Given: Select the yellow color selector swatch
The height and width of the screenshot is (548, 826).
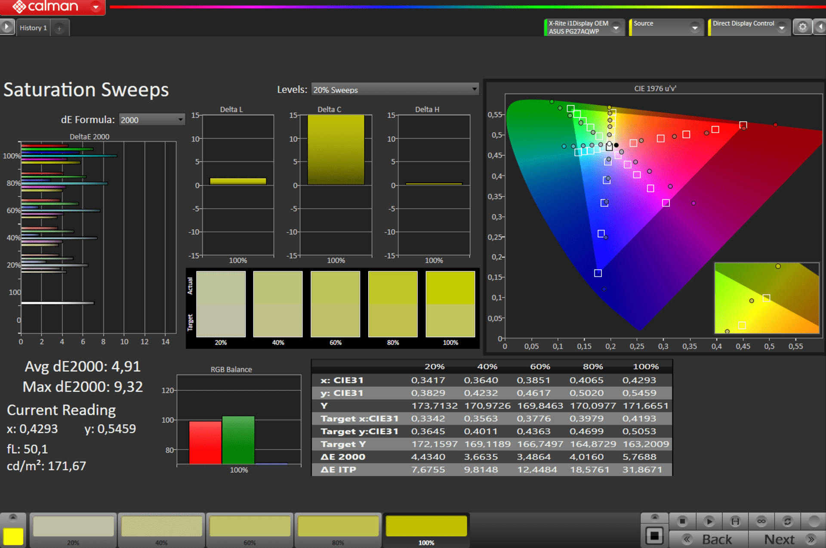Looking at the screenshot, I should [x=13, y=536].
